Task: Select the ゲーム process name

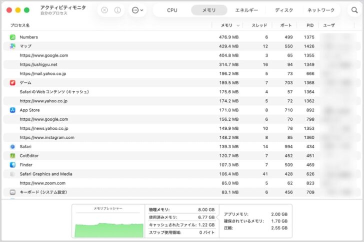Action: click(x=25, y=83)
